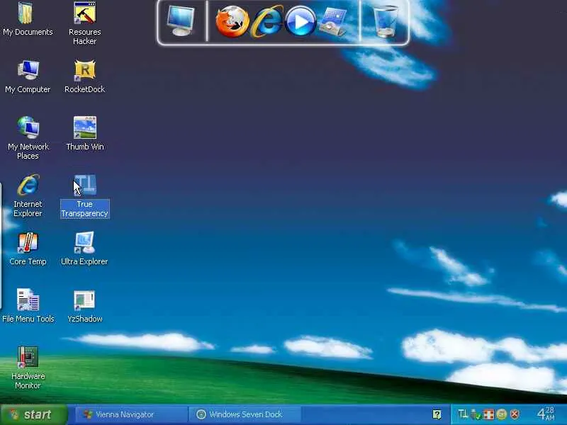Click the round yellow tray icon
The height and width of the screenshot is (425, 567).
502,414
